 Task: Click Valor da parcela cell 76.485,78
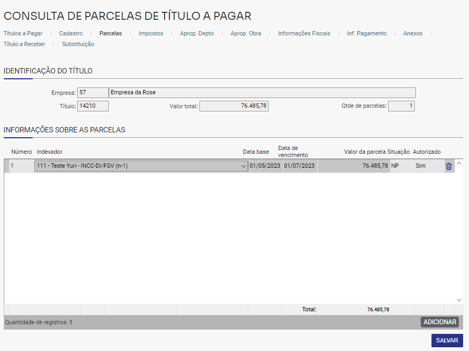click(354, 166)
